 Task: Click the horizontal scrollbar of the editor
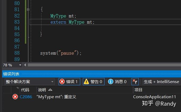pyautogui.click(x=102, y=65)
